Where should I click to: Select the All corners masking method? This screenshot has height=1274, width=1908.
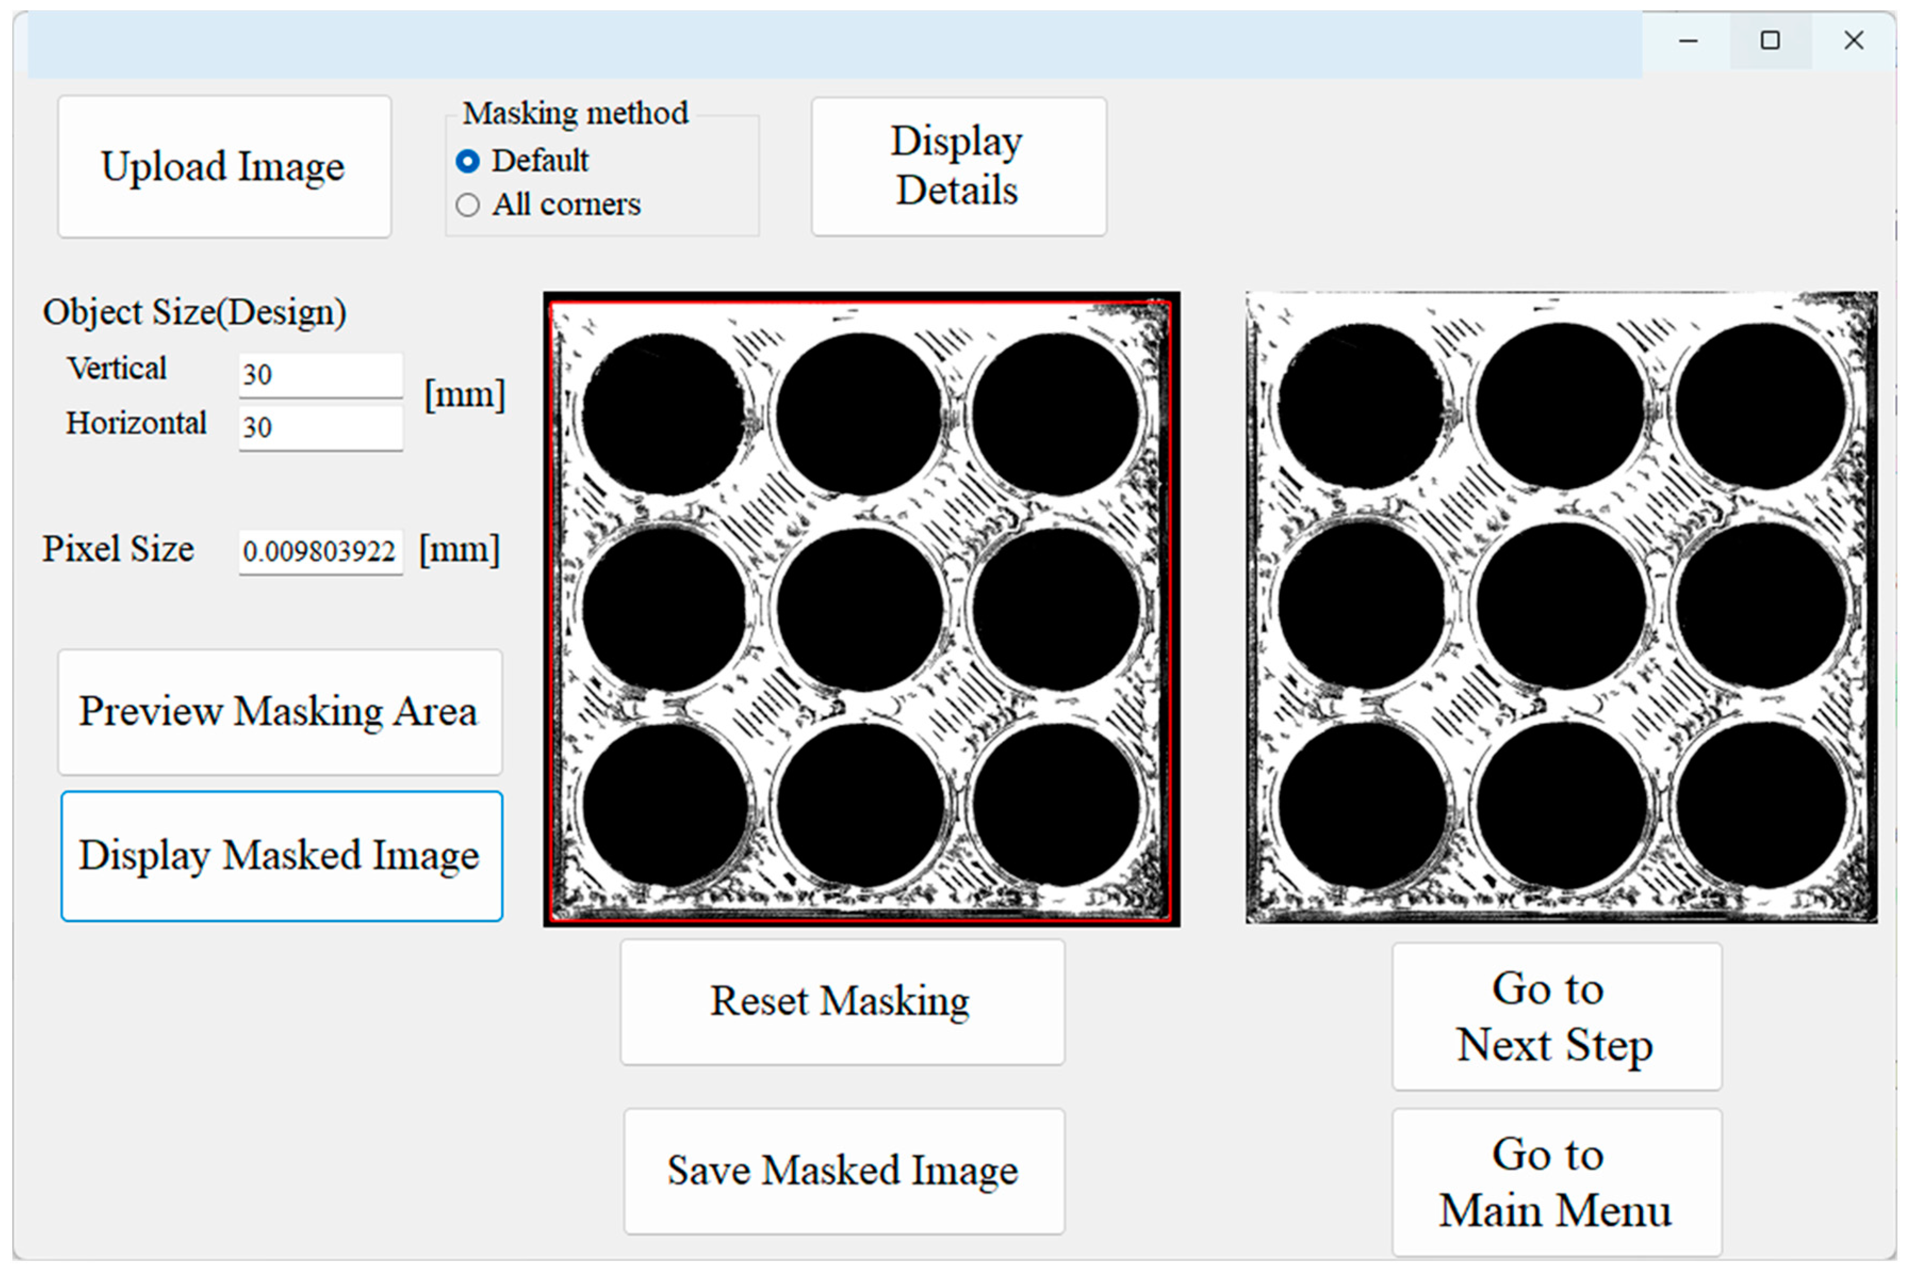[x=468, y=205]
